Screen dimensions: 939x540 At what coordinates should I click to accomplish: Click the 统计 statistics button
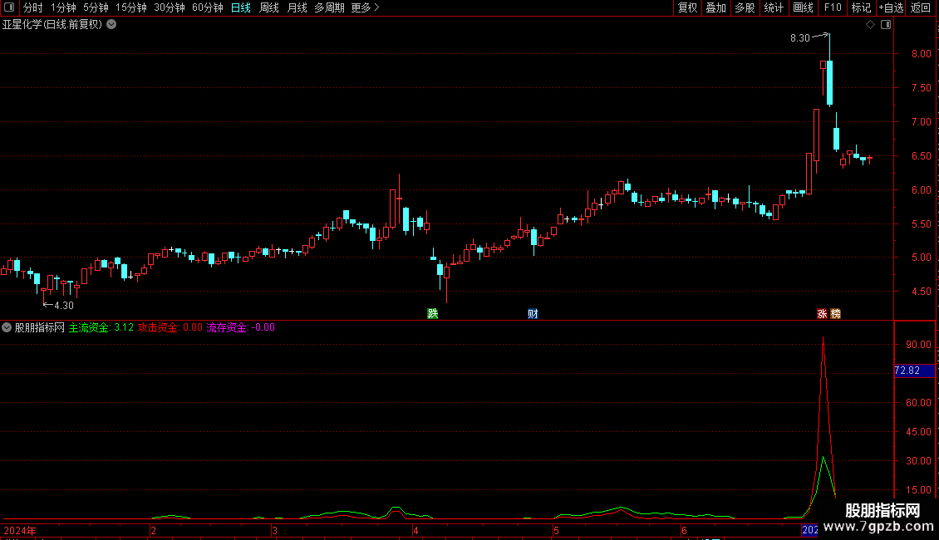click(773, 7)
